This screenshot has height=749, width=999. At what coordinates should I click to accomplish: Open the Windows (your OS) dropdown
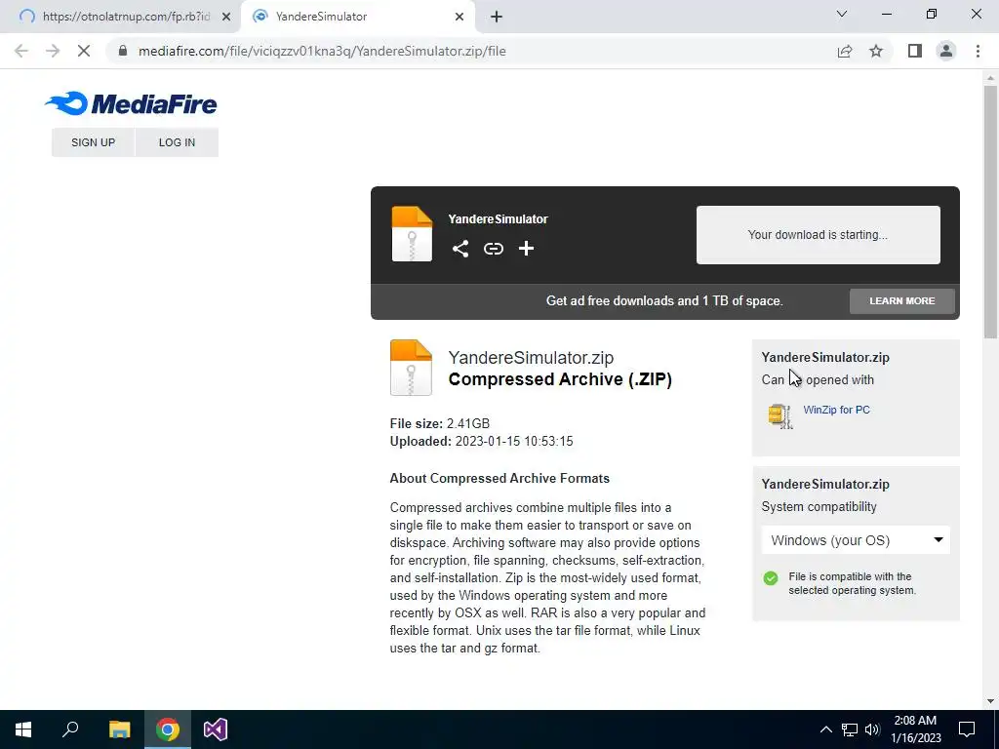tap(856, 540)
